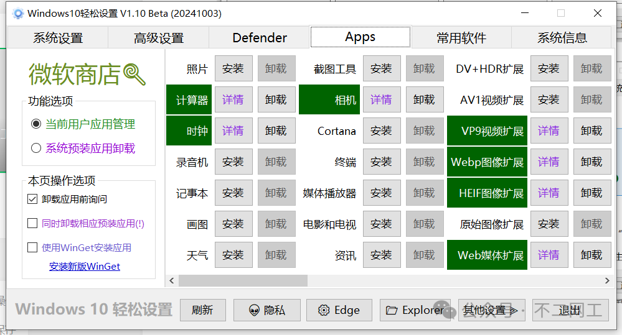Install the 原始图像扩展
Screen dimensions: 622x335
[x=549, y=224]
